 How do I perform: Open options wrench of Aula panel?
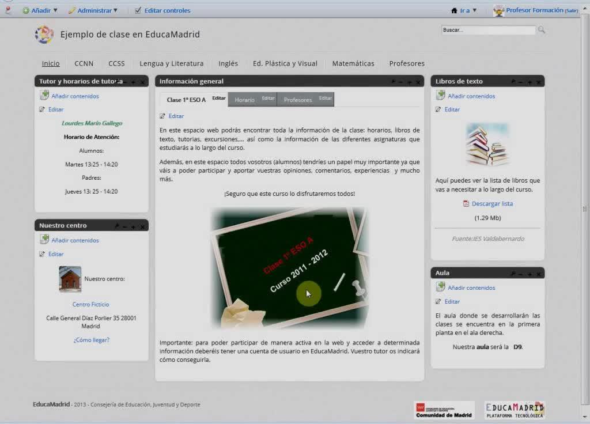(513, 274)
